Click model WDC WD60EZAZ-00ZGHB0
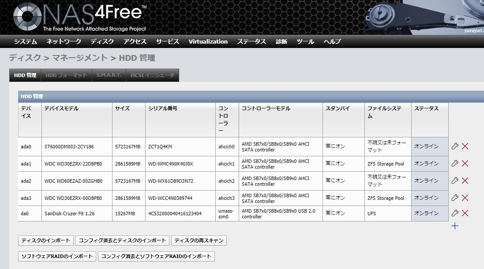The height and width of the screenshot is (269, 484). pyautogui.click(x=74, y=181)
